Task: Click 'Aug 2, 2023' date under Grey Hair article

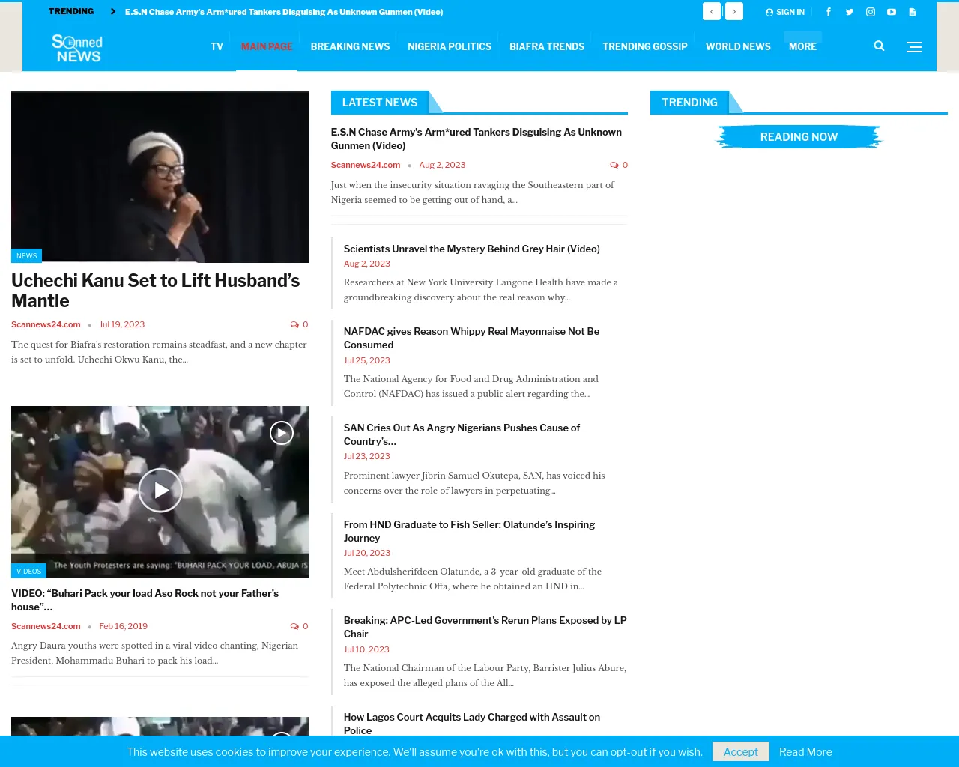Action: click(x=367, y=264)
